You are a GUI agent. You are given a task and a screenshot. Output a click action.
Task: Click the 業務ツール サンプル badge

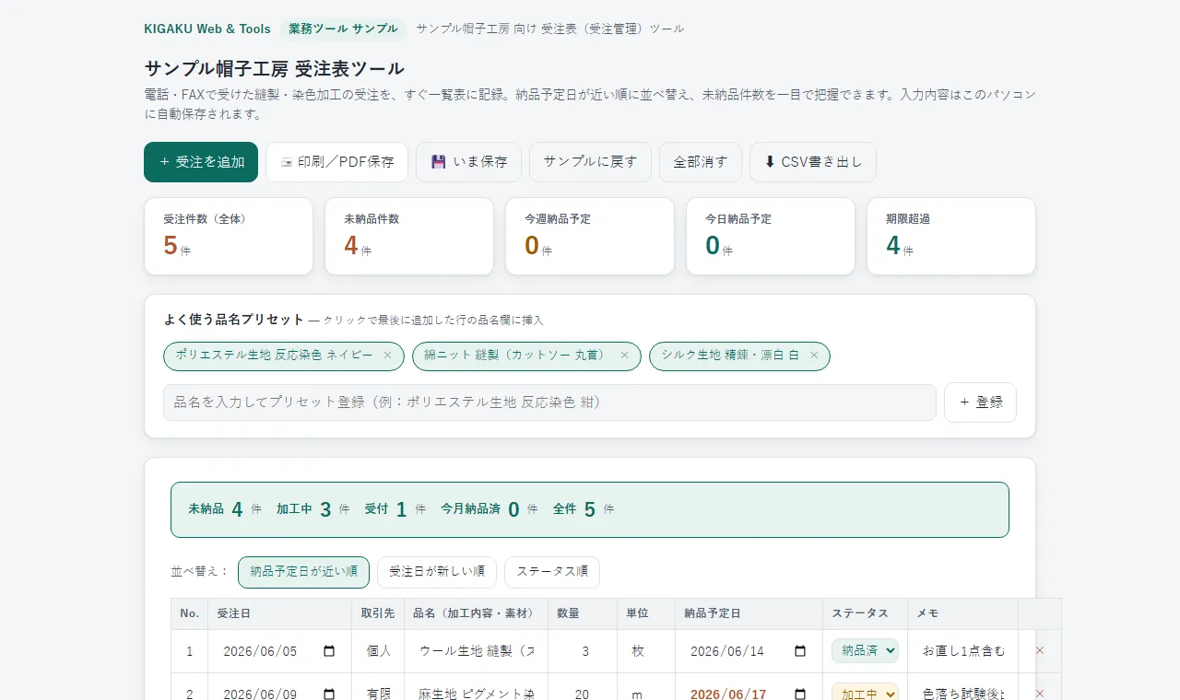(343, 29)
